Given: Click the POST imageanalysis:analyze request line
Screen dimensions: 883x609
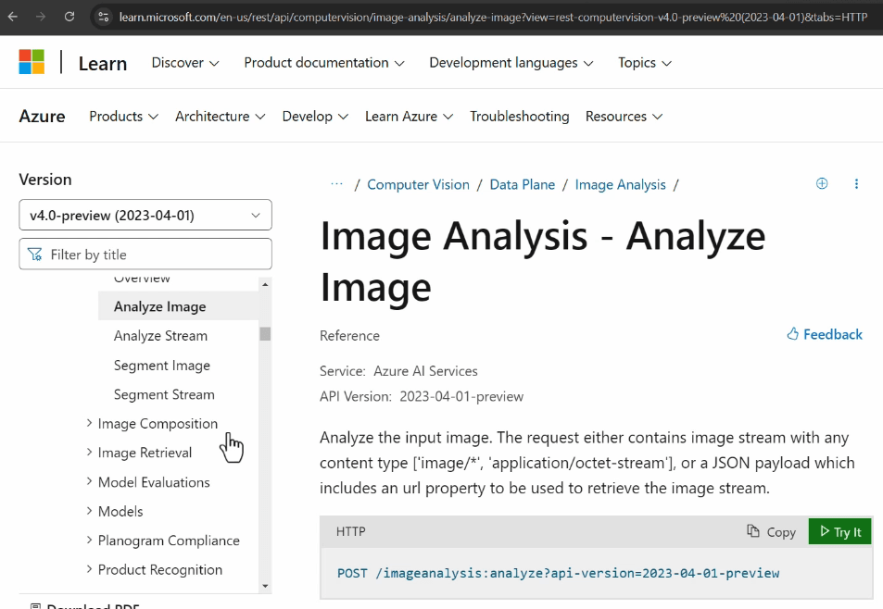Looking at the screenshot, I should coord(558,573).
